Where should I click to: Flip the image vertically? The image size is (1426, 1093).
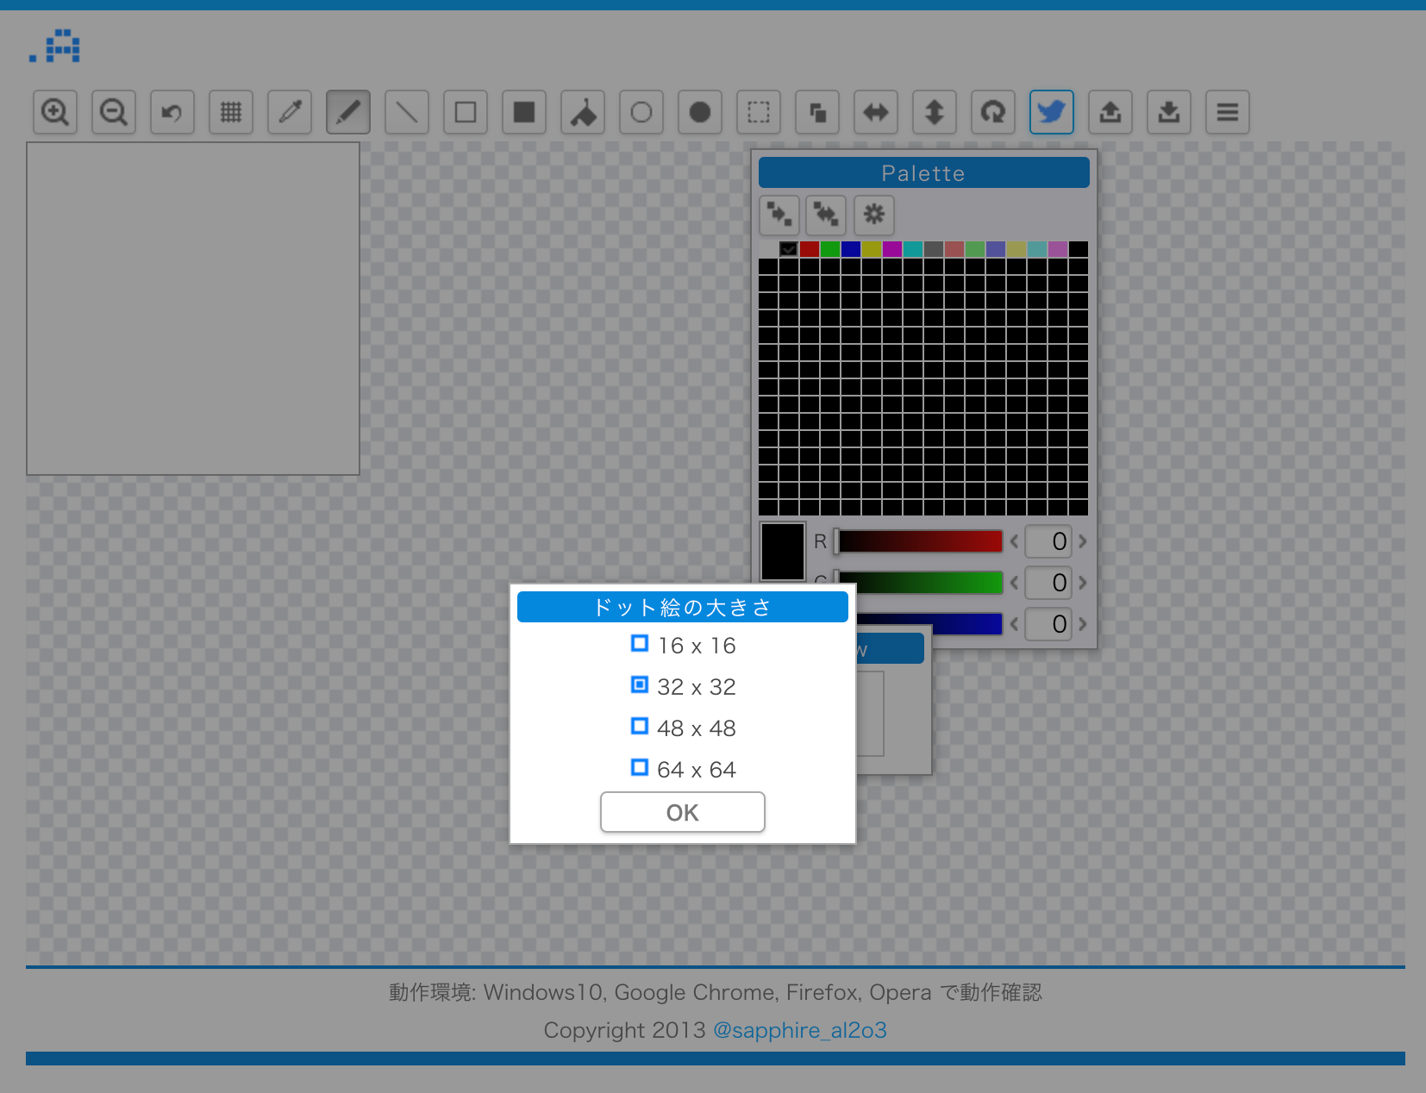tap(935, 112)
